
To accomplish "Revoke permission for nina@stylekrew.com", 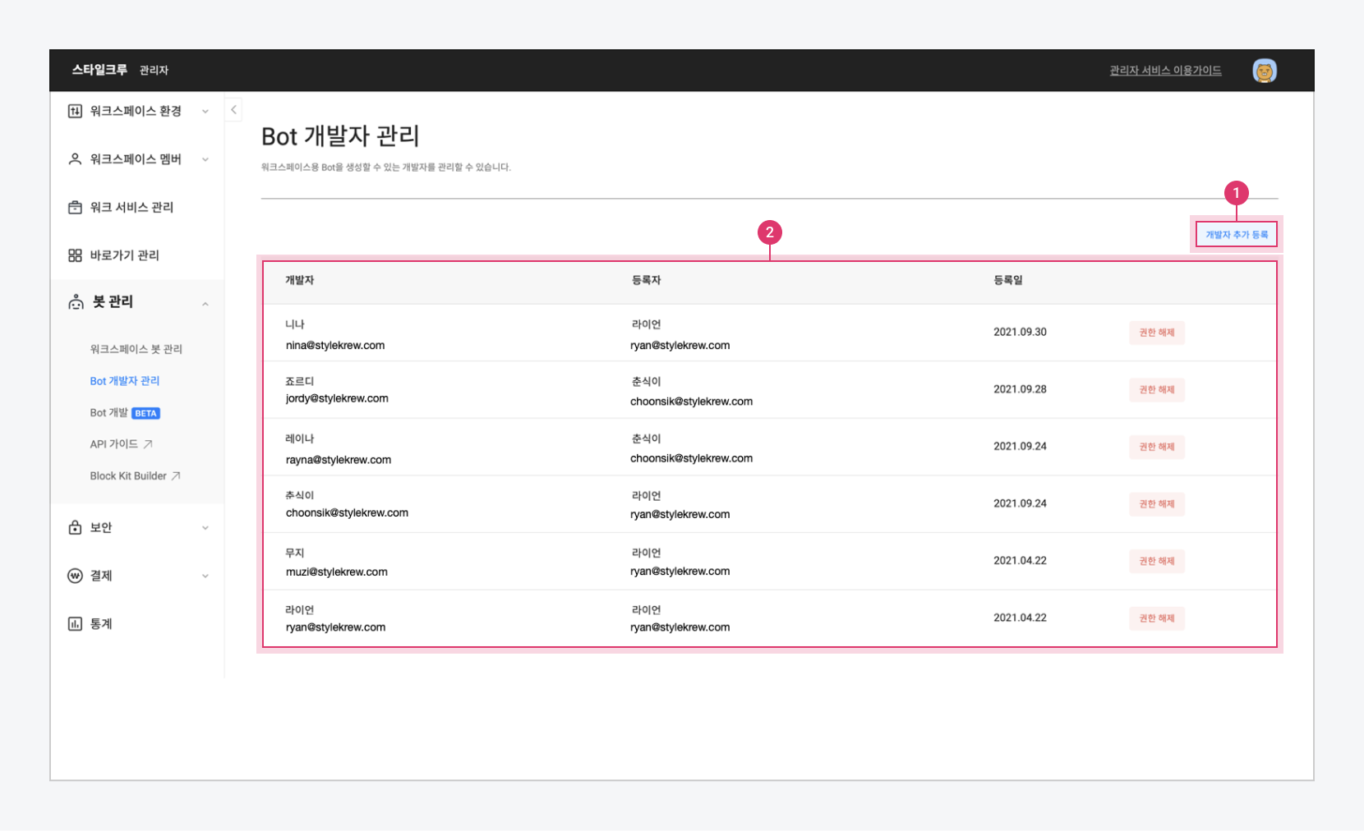I will (x=1156, y=333).
